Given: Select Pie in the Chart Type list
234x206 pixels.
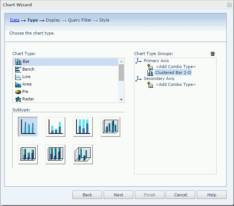Looking at the screenshot, I should (65, 91).
